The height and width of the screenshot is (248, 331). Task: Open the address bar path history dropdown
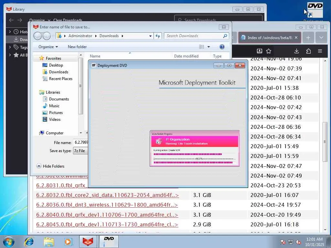(150, 36)
